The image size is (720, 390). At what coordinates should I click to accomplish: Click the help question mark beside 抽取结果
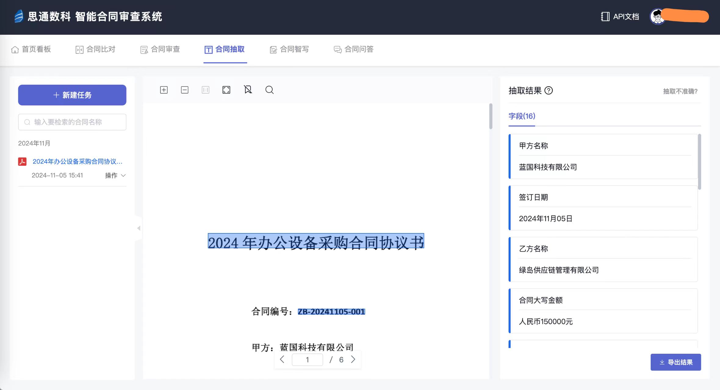pos(549,90)
